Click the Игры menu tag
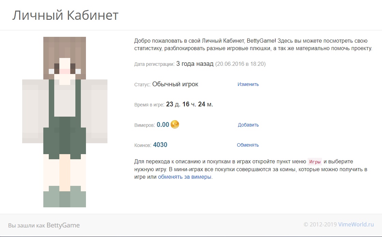Image resolution: width=382 pixels, height=237 pixels. coord(315,162)
